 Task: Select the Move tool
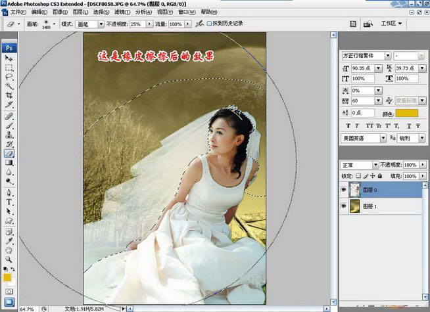point(9,58)
